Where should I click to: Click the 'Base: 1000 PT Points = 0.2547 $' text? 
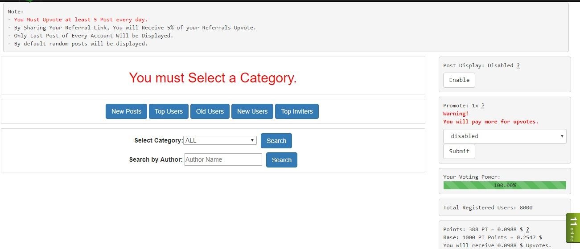click(x=493, y=238)
